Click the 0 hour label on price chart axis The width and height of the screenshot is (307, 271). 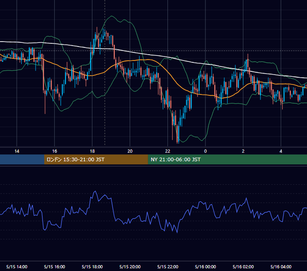(x=205, y=151)
